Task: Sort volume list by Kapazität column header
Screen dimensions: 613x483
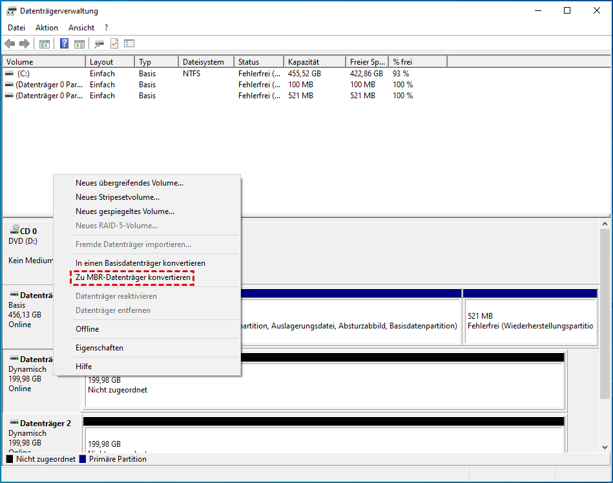Action: click(314, 62)
